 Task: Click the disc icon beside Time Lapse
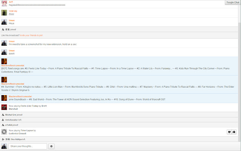4,132
